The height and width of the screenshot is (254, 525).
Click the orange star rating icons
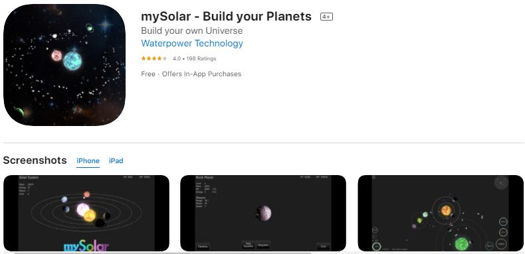click(154, 58)
